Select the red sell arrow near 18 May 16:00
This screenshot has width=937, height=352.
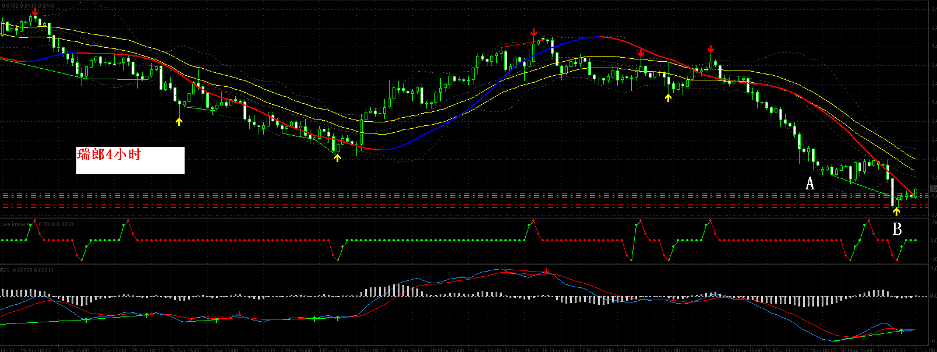pyautogui.click(x=641, y=53)
